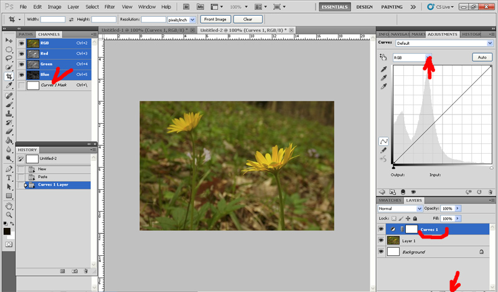Open the Filter menu

coord(110,6)
